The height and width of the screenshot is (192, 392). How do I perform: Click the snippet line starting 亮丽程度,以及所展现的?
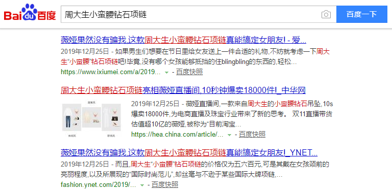pyautogui.click(x=171, y=175)
